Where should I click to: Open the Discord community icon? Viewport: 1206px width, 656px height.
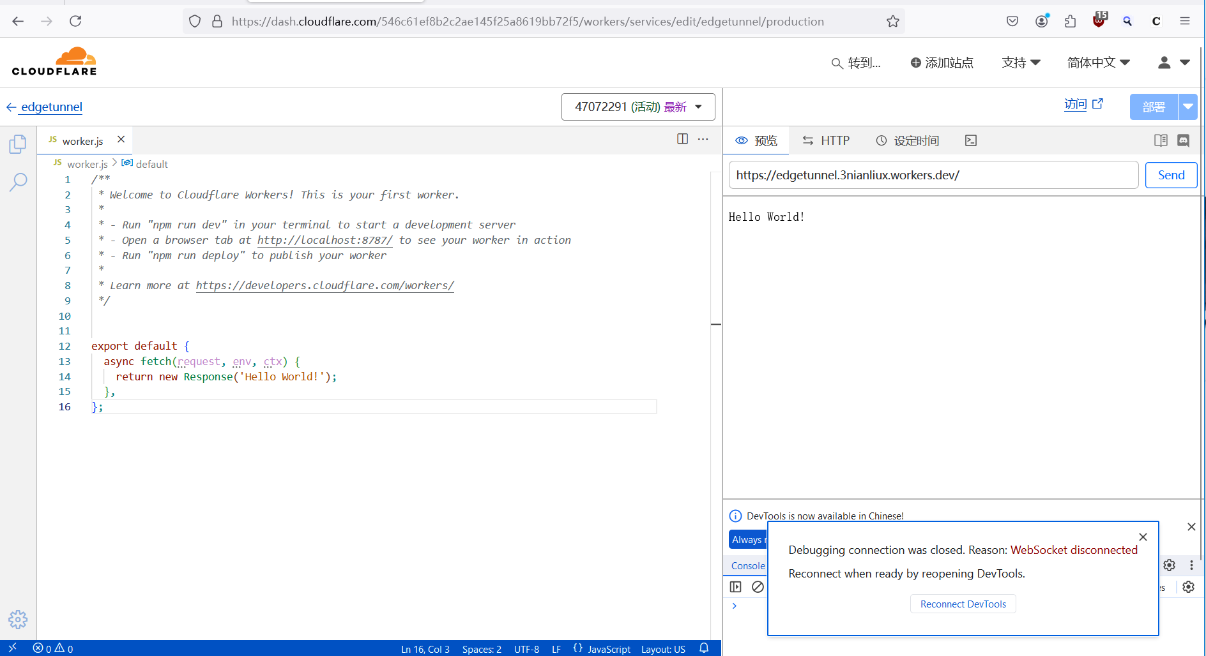point(1184,140)
